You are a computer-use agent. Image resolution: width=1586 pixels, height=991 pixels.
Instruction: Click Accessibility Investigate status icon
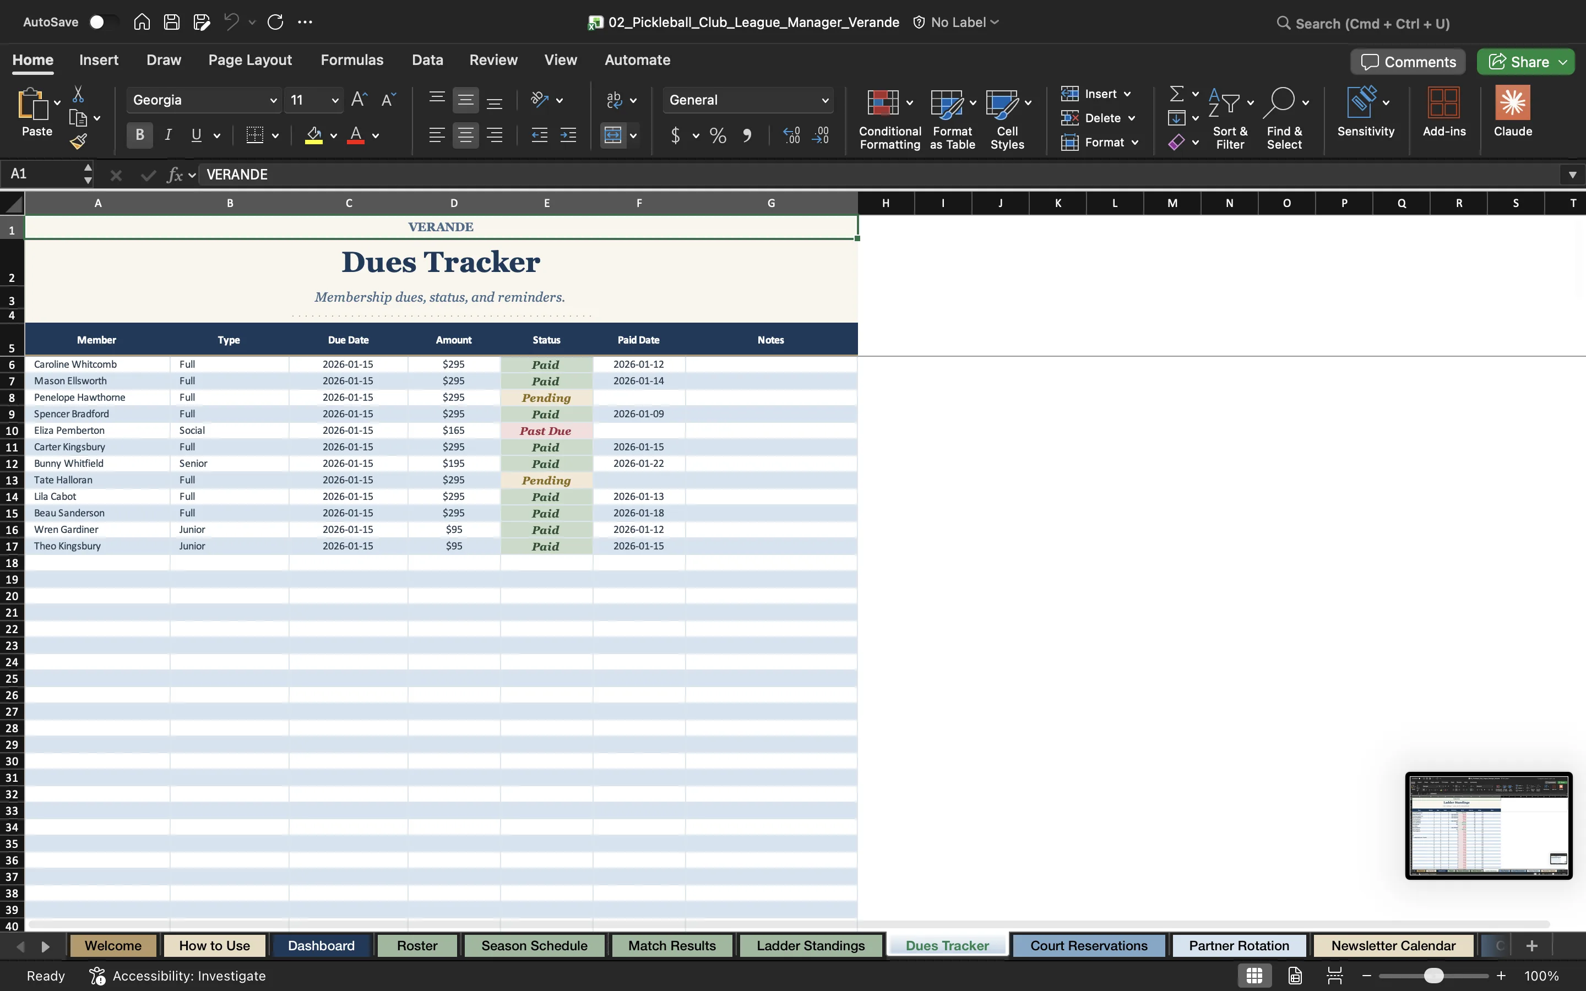(97, 976)
